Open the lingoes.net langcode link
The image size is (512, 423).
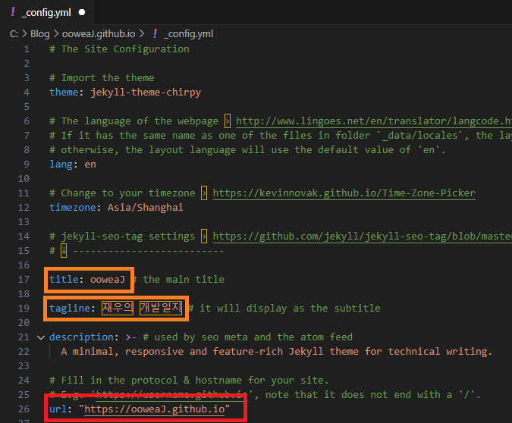coord(373,121)
